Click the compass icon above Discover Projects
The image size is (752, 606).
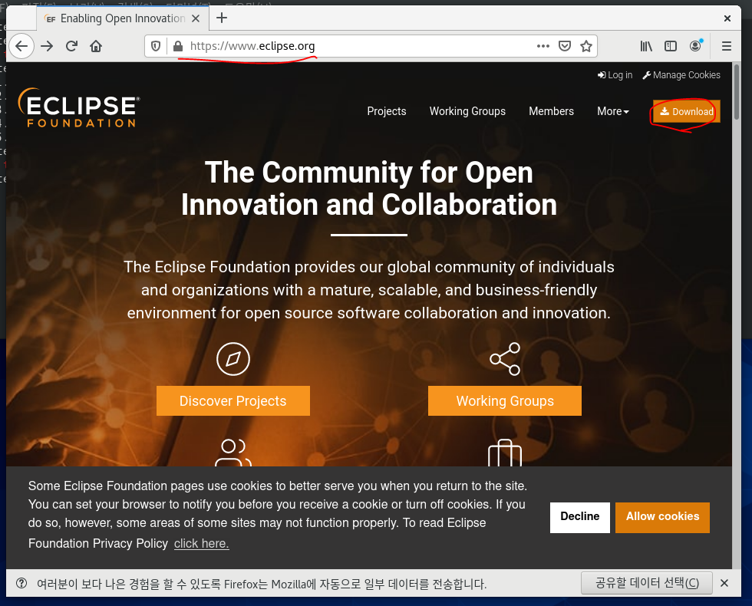coord(233,359)
